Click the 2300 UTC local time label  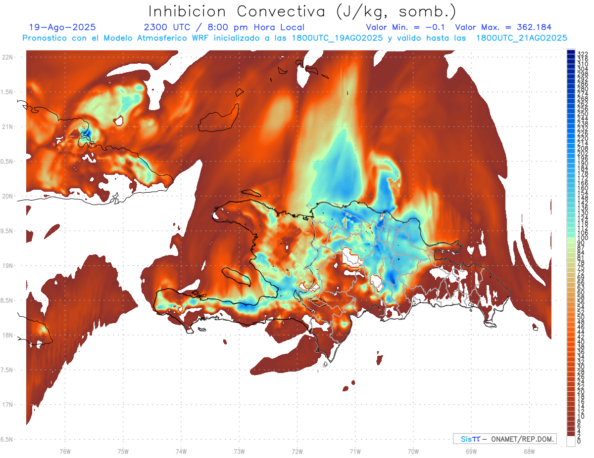(224, 27)
